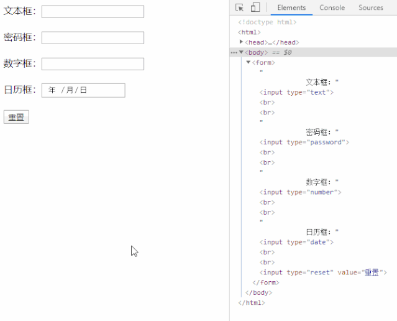Screen dimensions: 397x321
Task: Select the first br after password input
Action: [267, 152]
